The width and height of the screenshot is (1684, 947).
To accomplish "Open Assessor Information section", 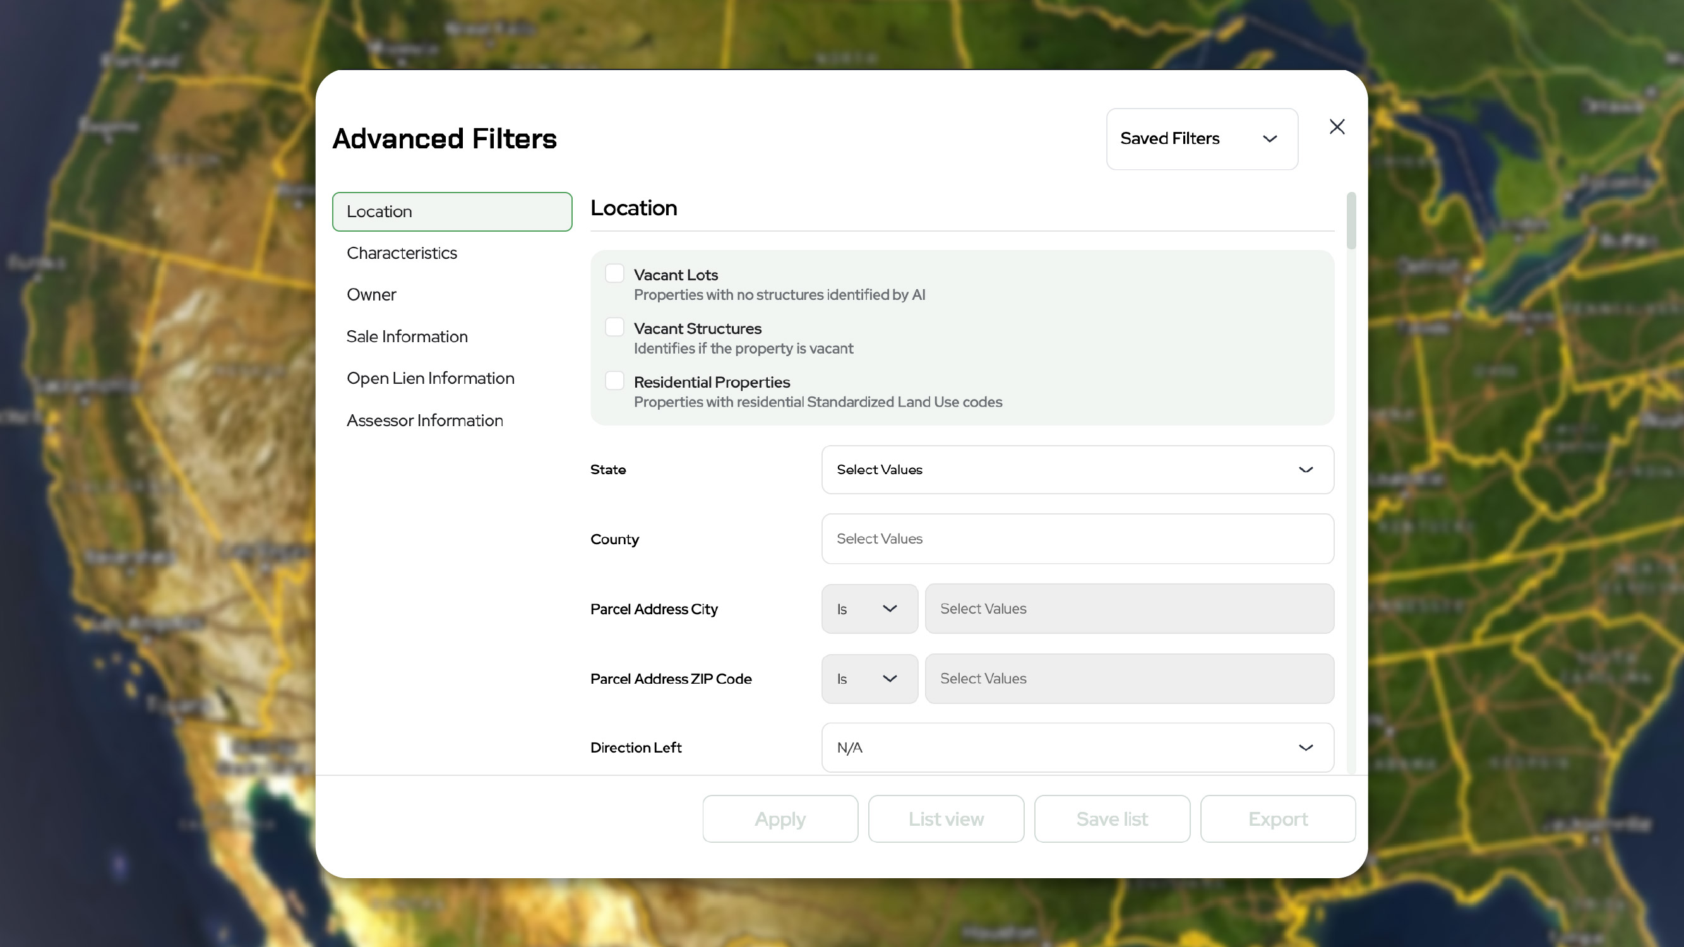I will [x=424, y=420].
